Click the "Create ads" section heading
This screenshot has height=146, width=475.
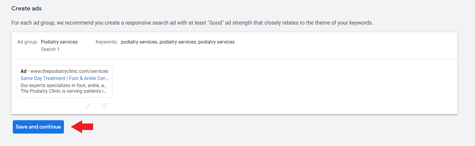pyautogui.click(x=26, y=8)
